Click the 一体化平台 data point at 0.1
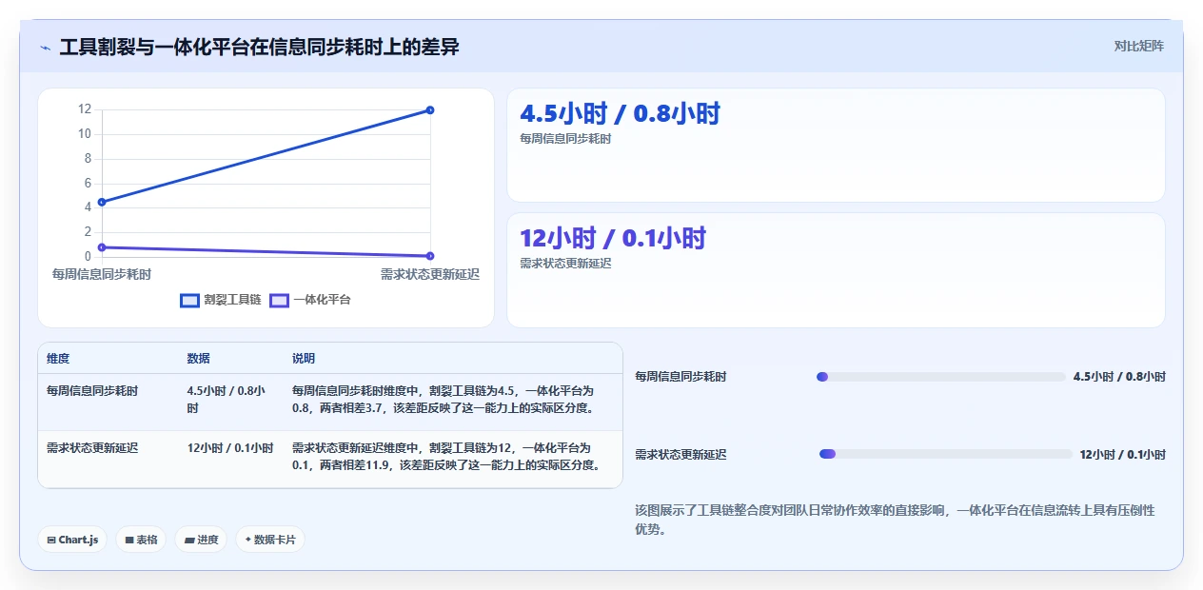The image size is (1203, 590). pos(430,256)
